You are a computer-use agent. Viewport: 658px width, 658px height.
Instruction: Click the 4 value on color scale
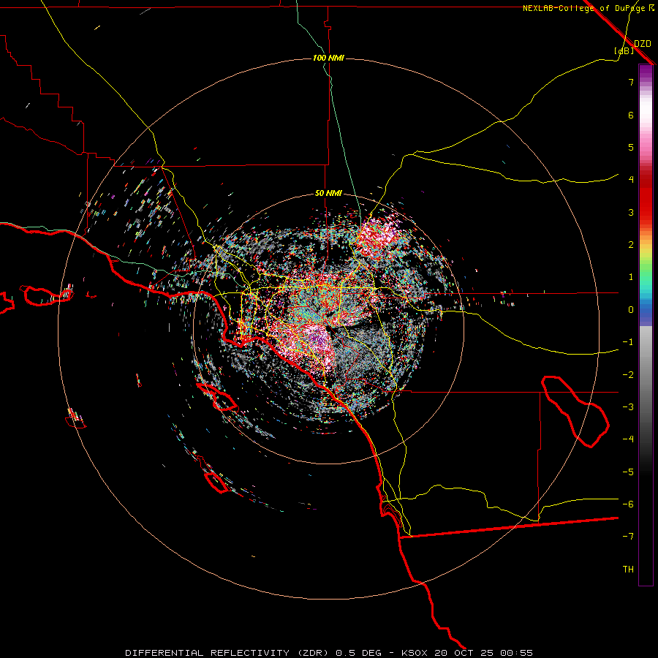click(631, 180)
